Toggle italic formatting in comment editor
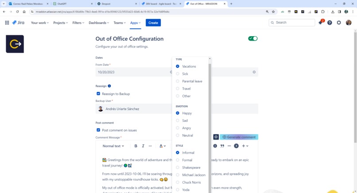The height and width of the screenshot is (193, 357). (x=143, y=146)
